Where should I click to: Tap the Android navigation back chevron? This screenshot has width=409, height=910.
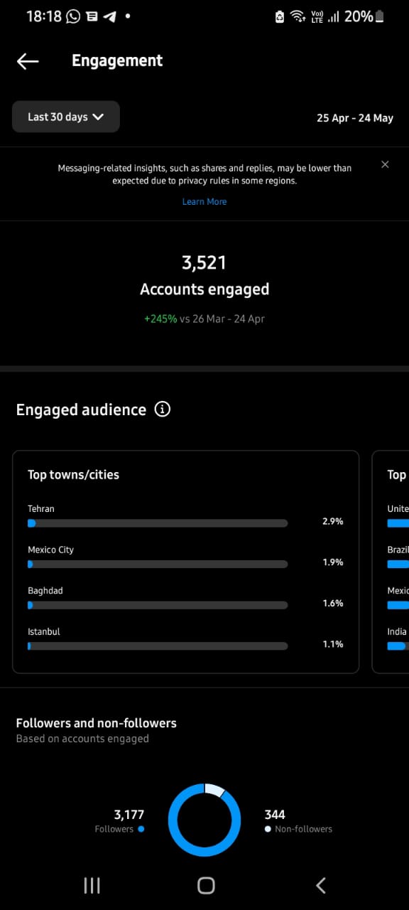tap(321, 885)
